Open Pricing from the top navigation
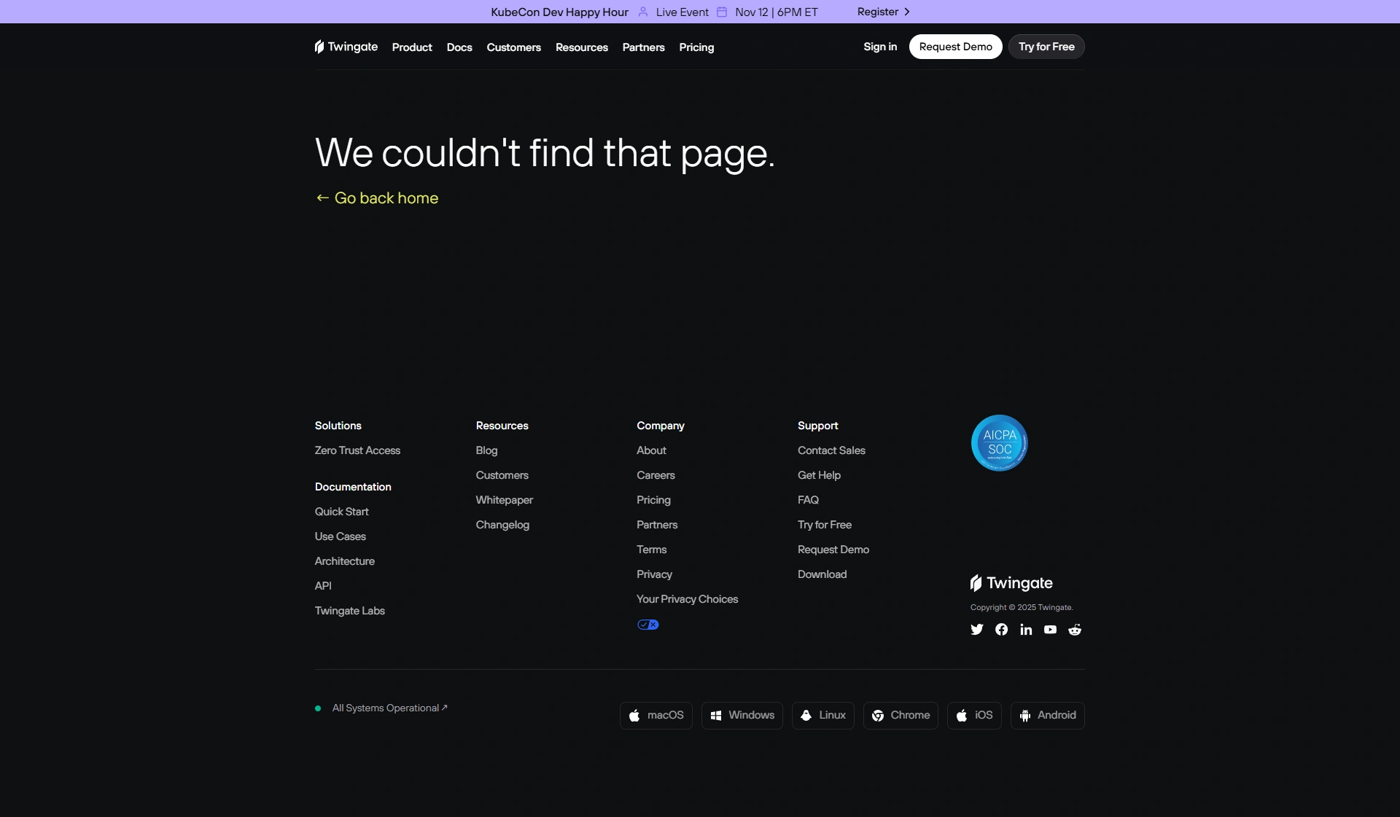Viewport: 1400px width, 817px height. tap(696, 47)
